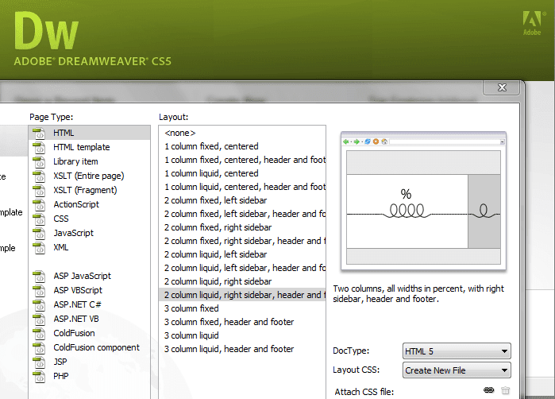Click the ColdFusion component file icon

(x=39, y=347)
